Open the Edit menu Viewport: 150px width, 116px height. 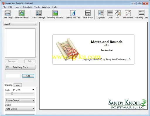[x=10, y=7]
